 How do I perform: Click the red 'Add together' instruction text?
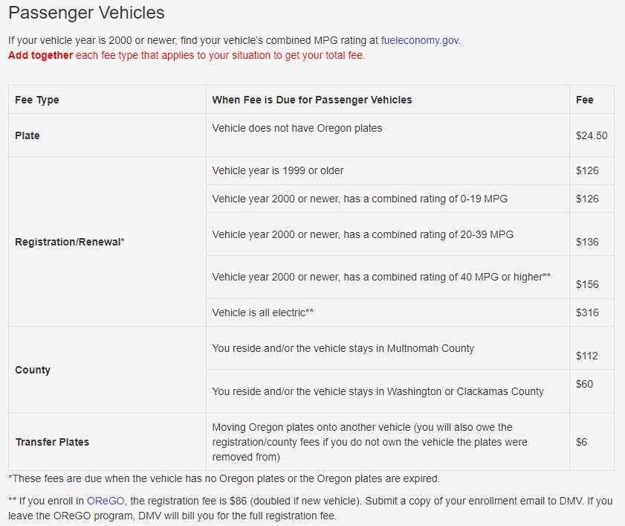coord(41,55)
